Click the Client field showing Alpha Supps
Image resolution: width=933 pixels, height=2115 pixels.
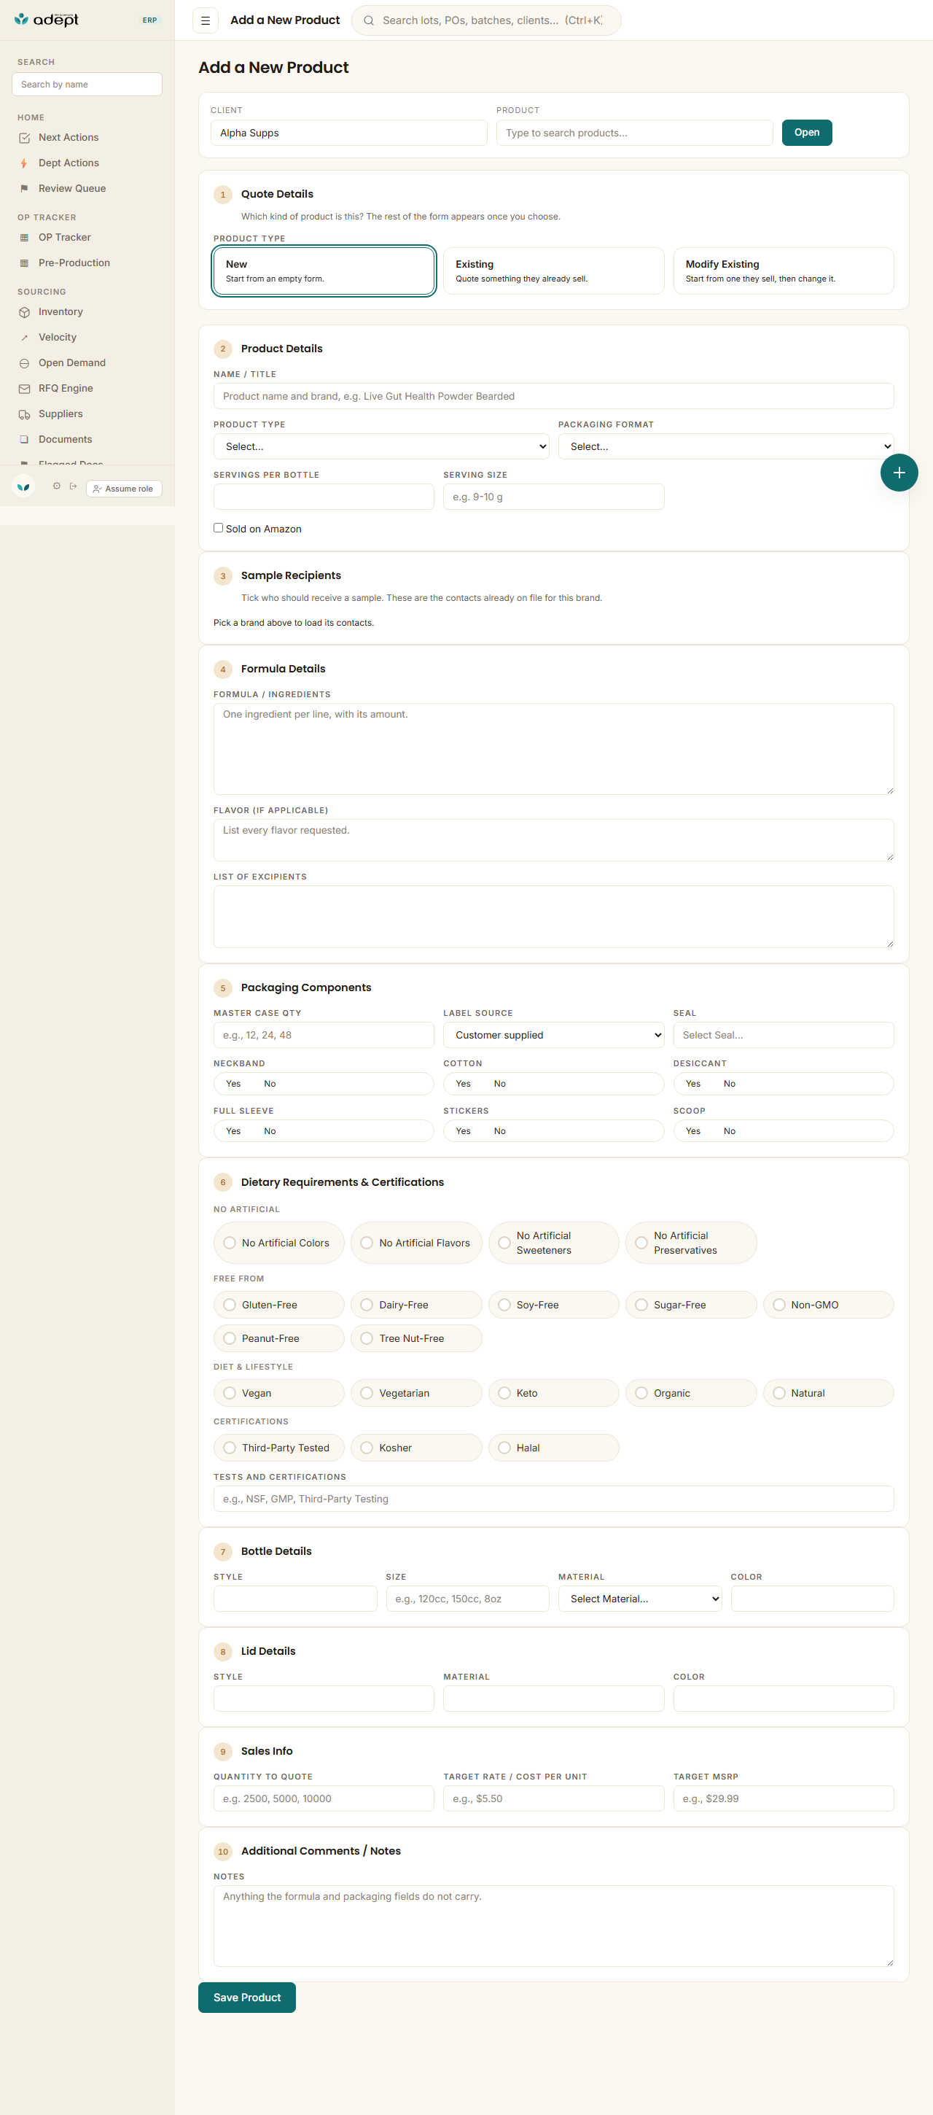click(x=348, y=133)
